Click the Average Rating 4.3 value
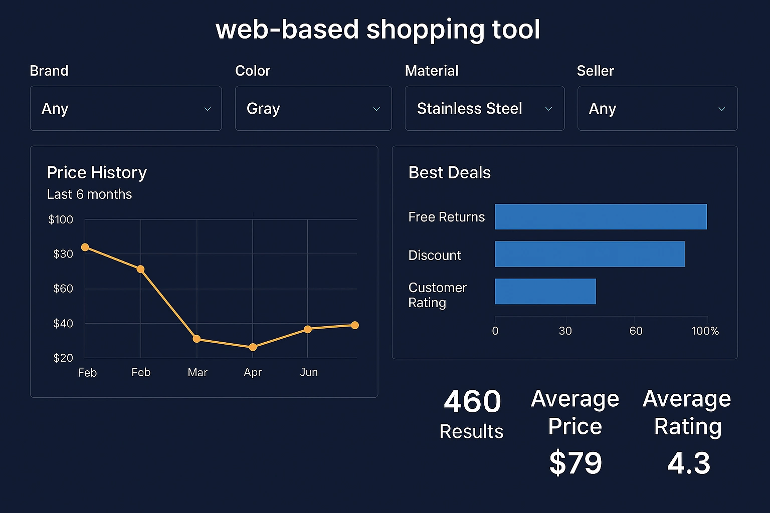This screenshot has height=513, width=770. [688, 464]
